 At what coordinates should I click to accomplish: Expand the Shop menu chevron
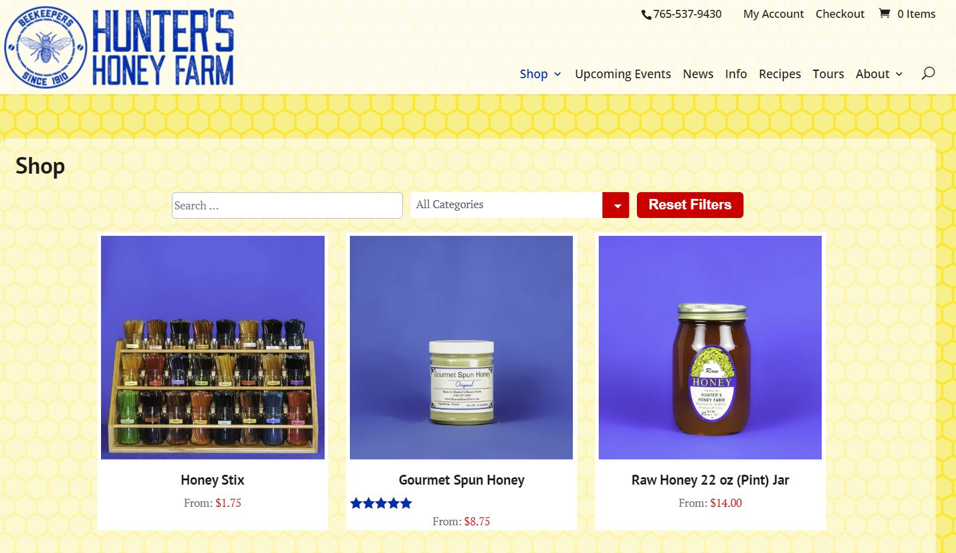[557, 74]
